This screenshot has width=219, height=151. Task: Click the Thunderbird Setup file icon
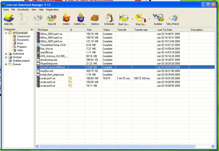pos(38,45)
